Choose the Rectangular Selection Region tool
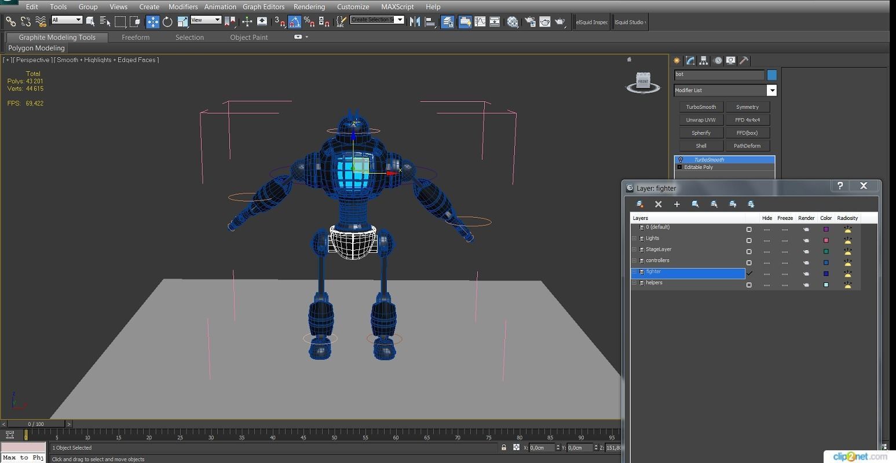 tap(120, 21)
